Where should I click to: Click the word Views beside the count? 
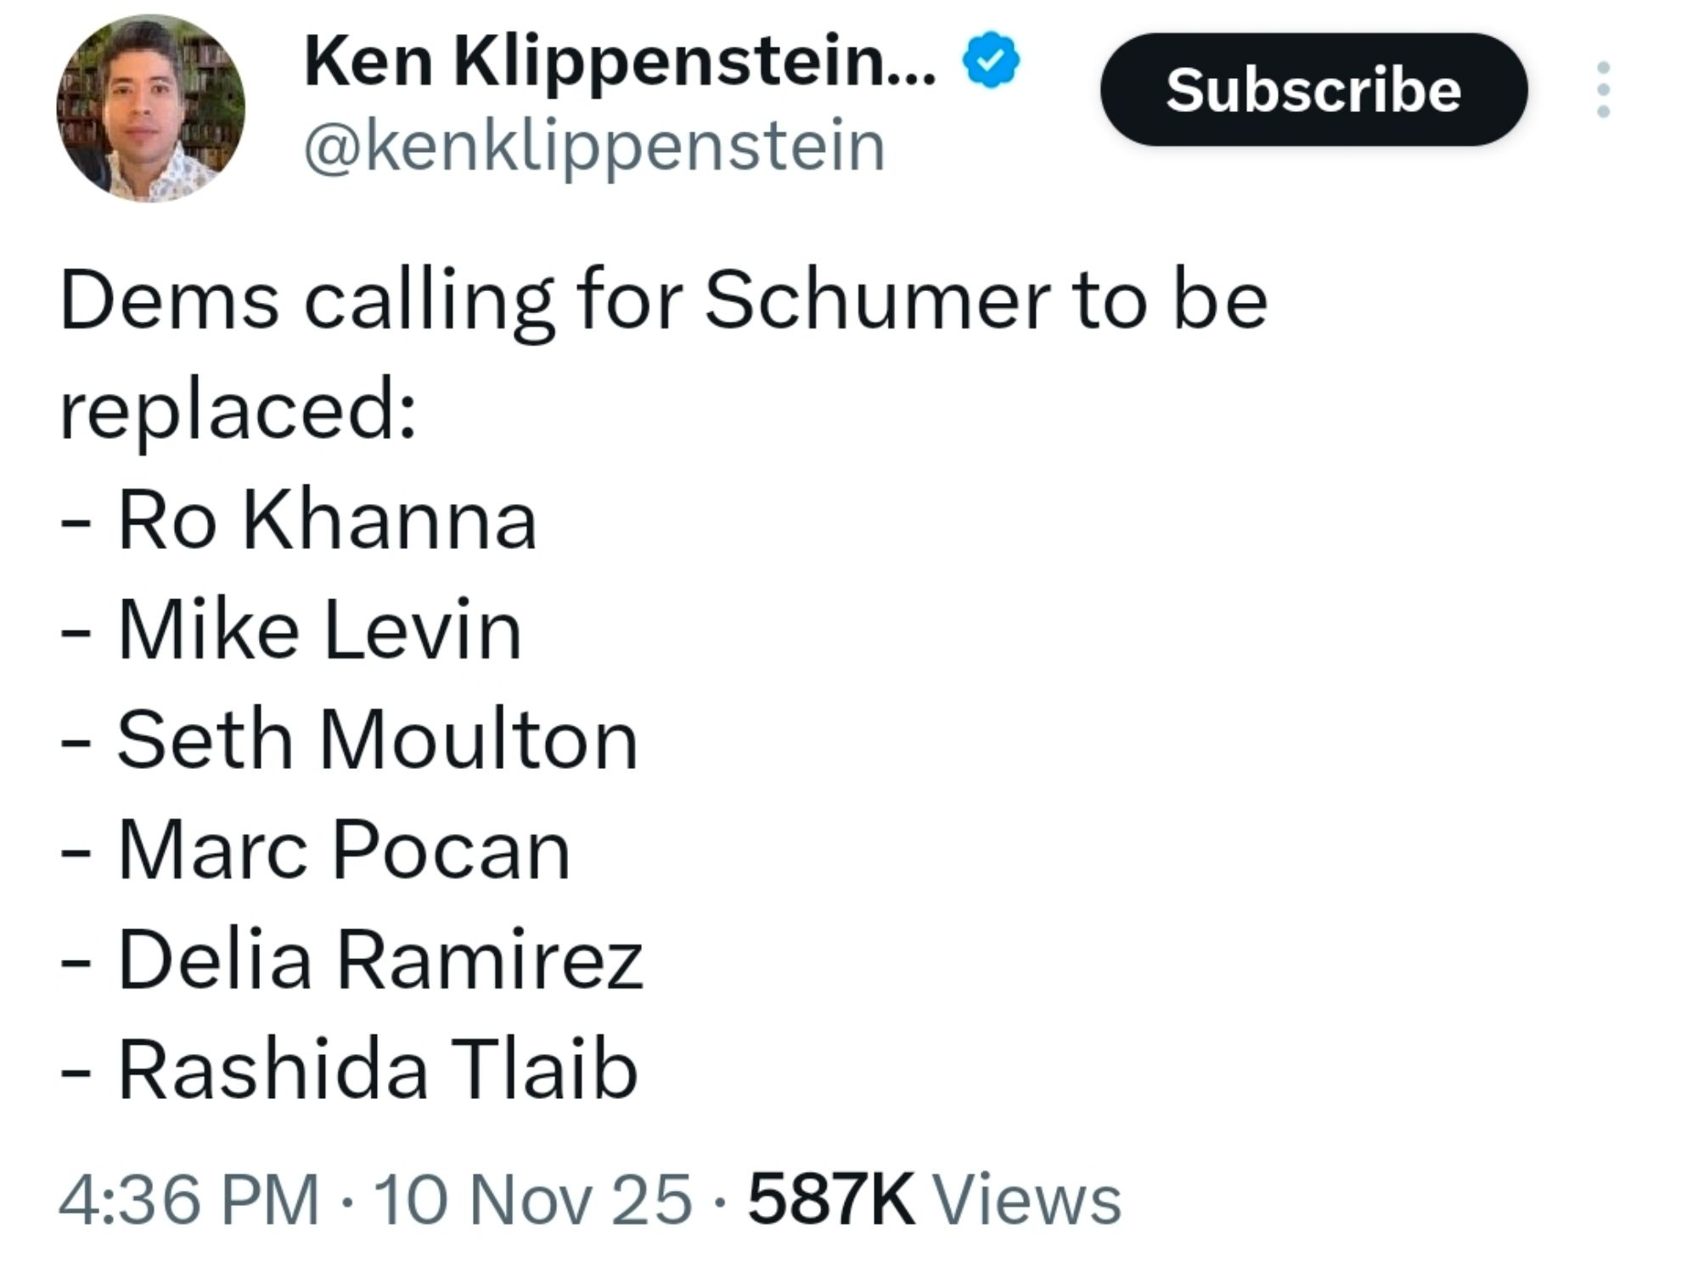(1026, 1199)
